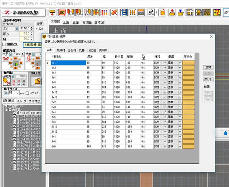Click the 単価 cell 1880 in the 1x12 row

click(x=133, y=97)
